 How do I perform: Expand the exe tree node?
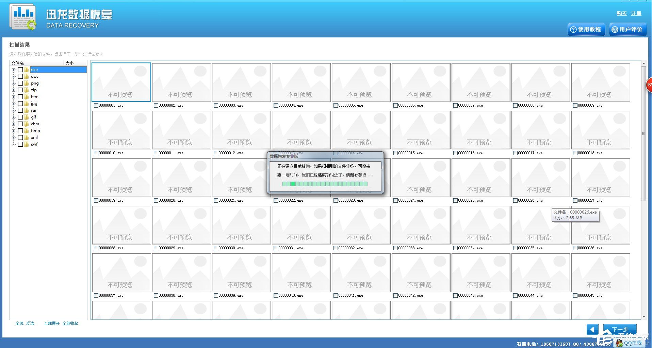[13, 70]
